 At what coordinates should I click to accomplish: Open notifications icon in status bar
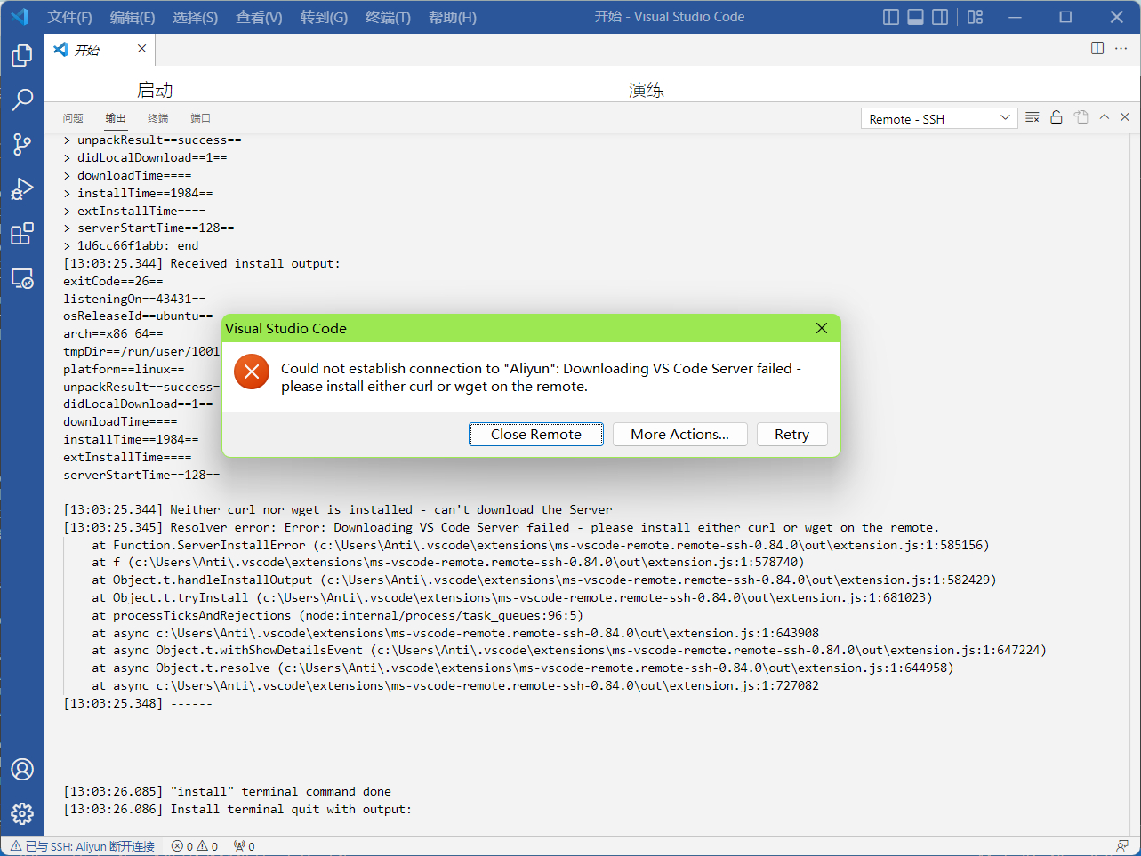tap(1122, 846)
